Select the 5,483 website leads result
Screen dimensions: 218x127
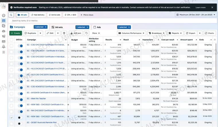point(116,93)
